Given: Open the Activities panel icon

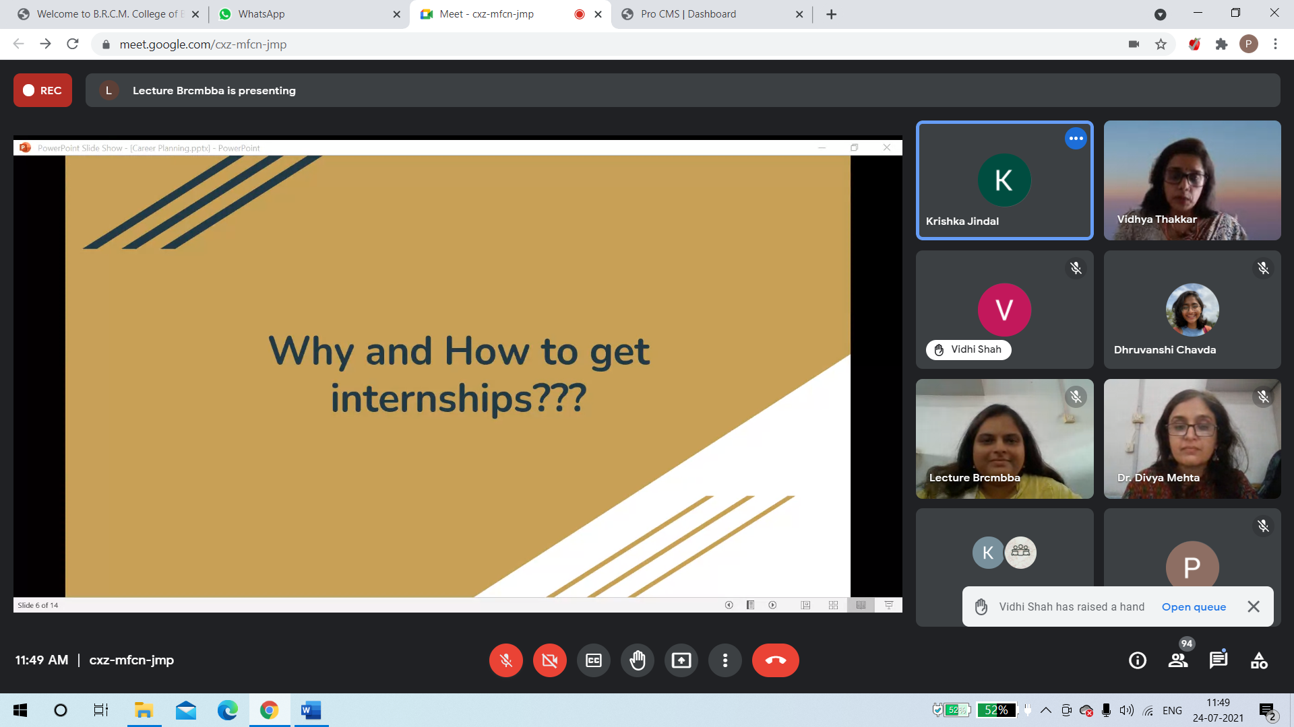Looking at the screenshot, I should [x=1258, y=660].
